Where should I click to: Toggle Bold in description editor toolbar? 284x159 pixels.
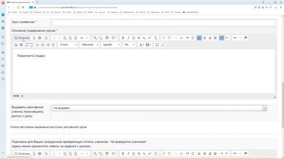point(123,38)
